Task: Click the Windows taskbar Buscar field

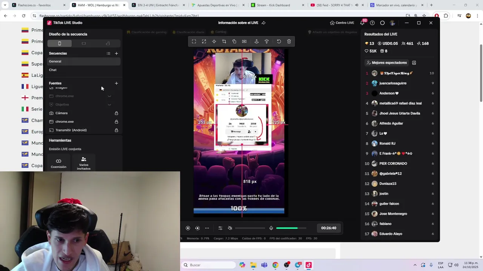Action: (209, 265)
